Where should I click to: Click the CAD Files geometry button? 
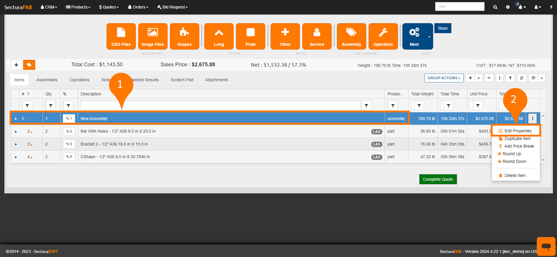tap(121, 36)
